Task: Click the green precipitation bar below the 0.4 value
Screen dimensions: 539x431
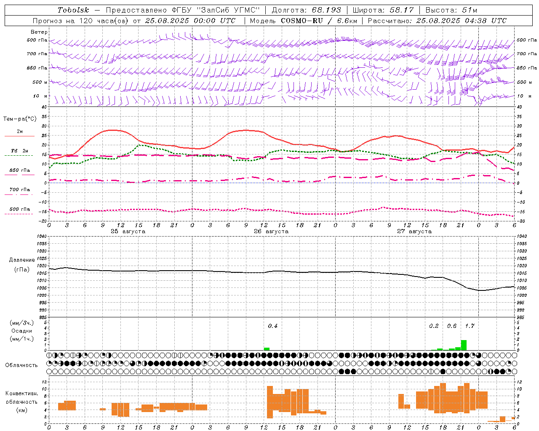Action: pyautogui.click(x=267, y=349)
